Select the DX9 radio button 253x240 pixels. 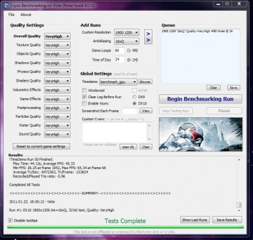134,97
